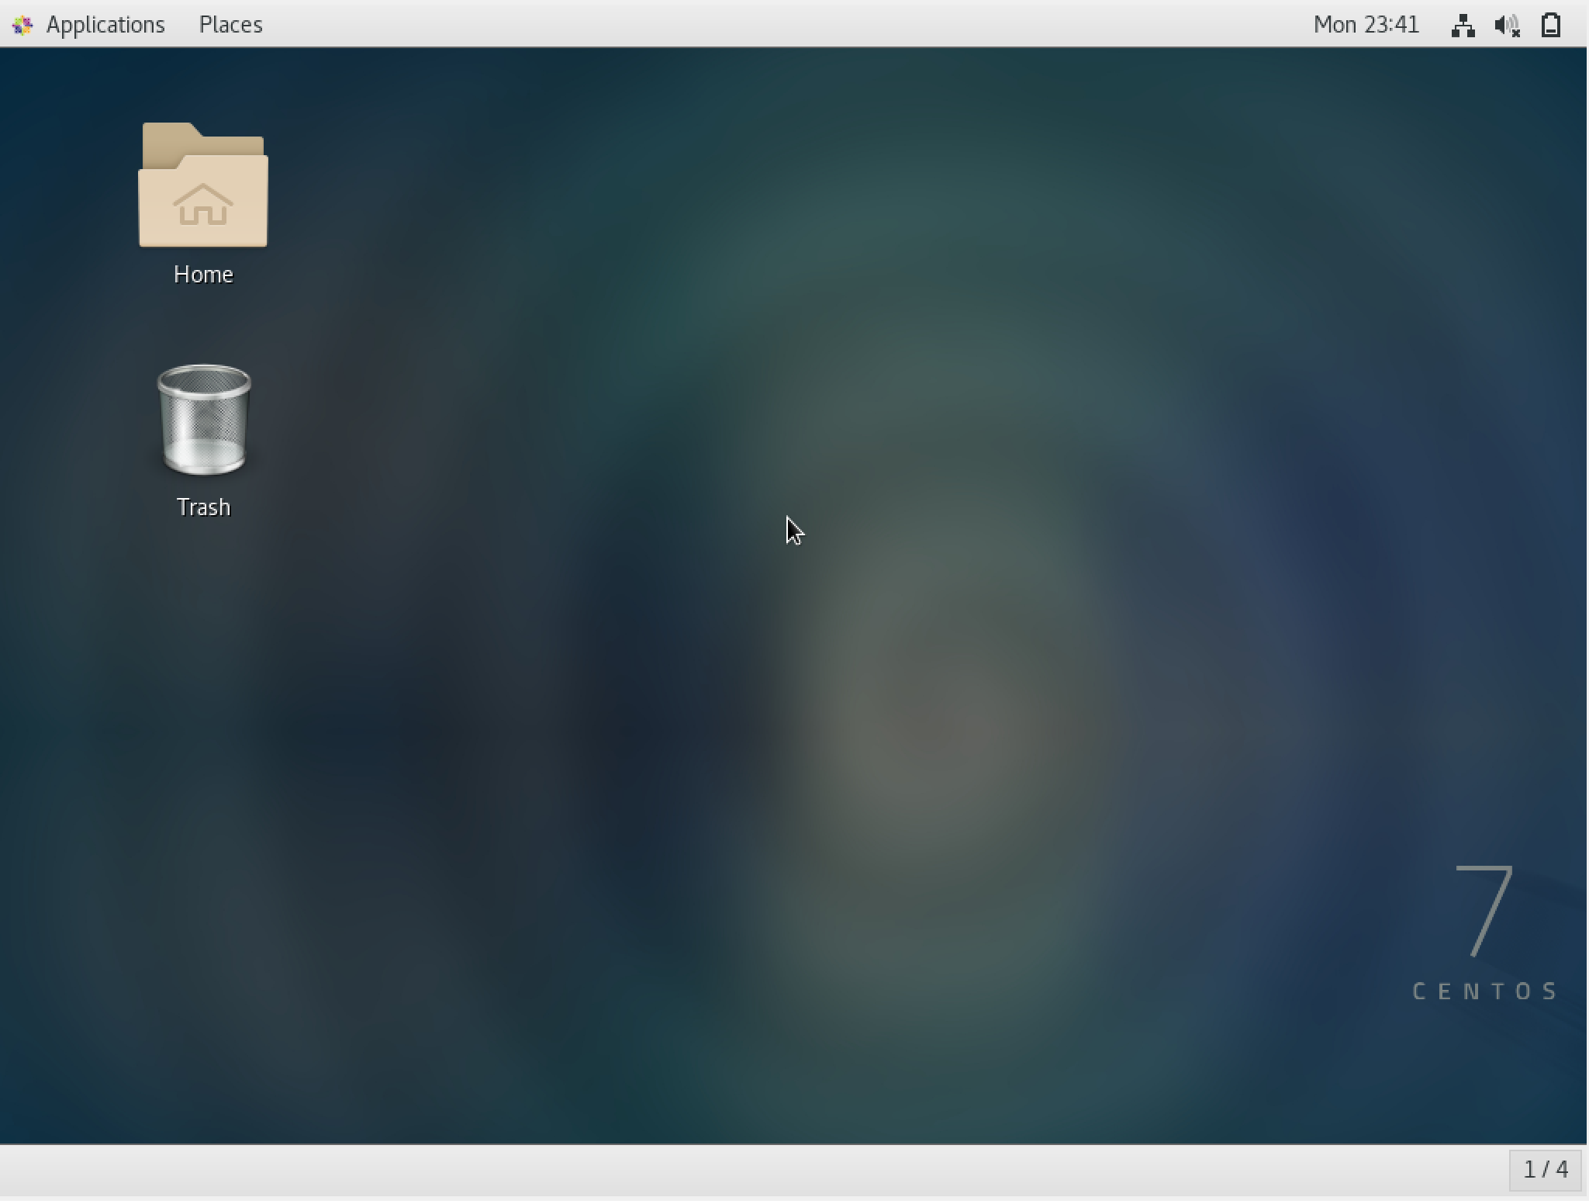Click the Home label text

(203, 275)
